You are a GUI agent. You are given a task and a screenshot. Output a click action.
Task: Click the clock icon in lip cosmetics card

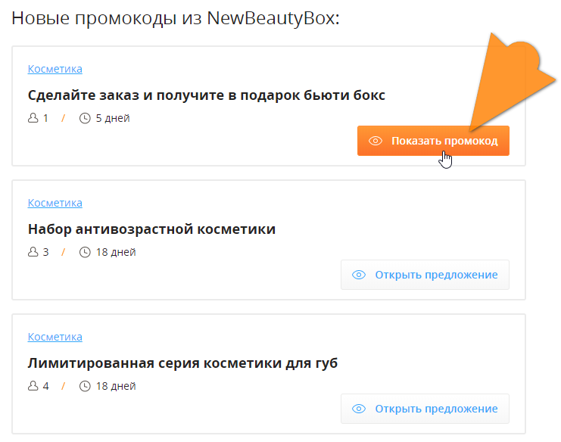click(85, 387)
